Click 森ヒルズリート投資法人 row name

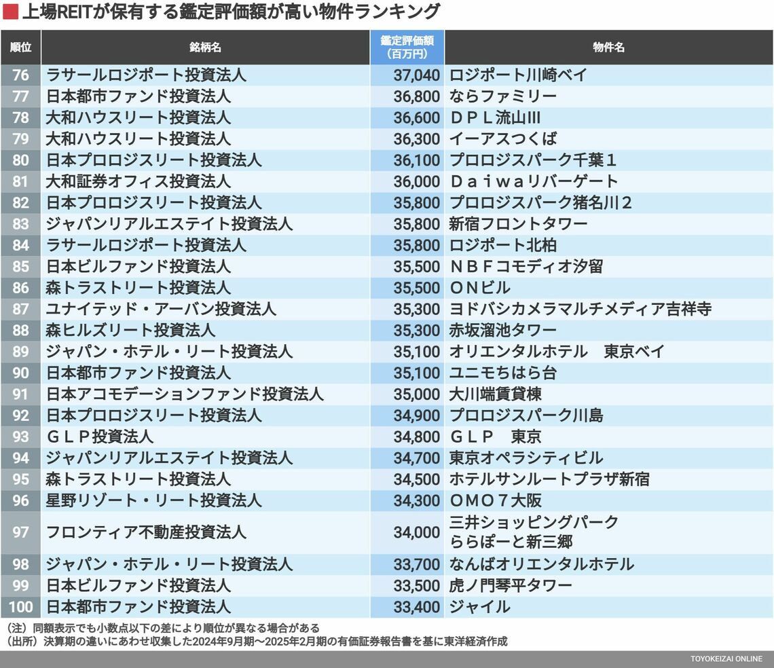130,331
